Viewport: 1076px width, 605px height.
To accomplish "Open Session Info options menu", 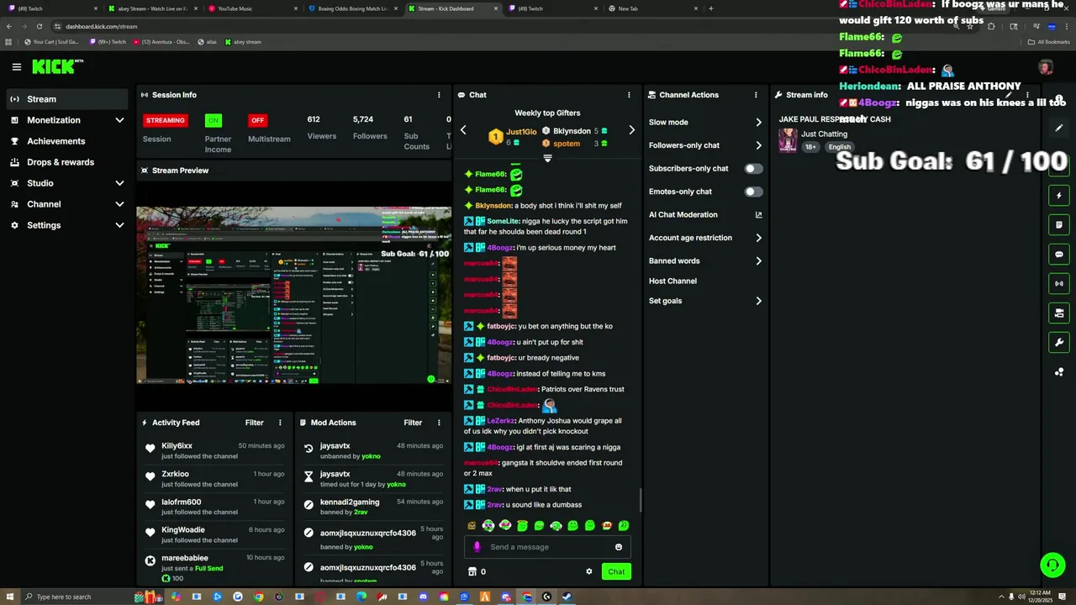I will tap(439, 95).
